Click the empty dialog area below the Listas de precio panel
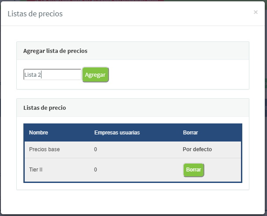Image resolution: width=267 pixels, height=216 pixels. click(x=133, y=201)
